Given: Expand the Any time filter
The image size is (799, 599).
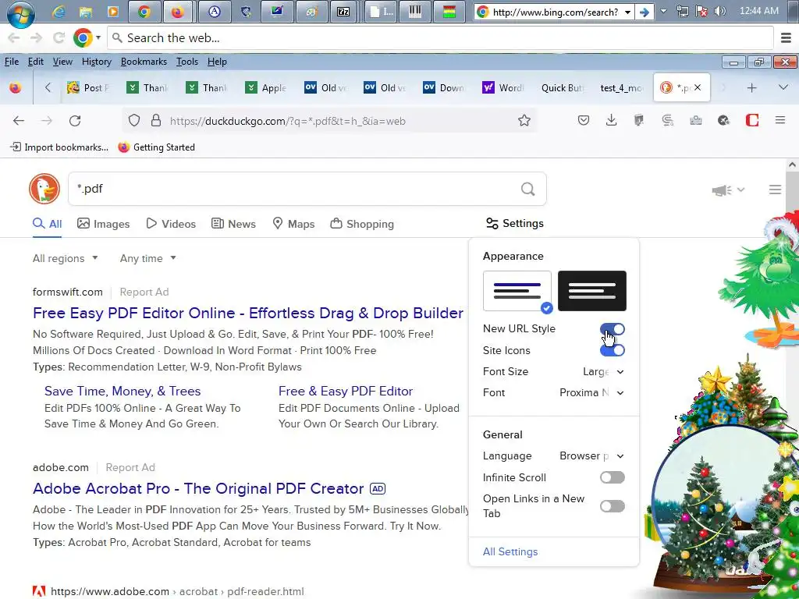Looking at the screenshot, I should (147, 258).
